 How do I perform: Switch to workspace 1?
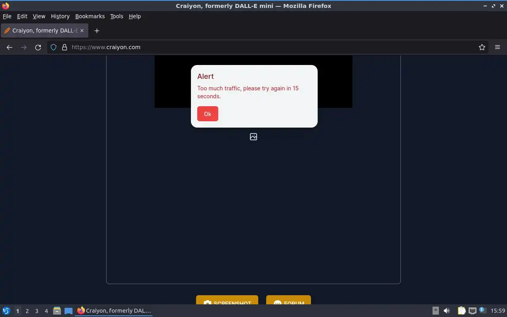(17, 311)
